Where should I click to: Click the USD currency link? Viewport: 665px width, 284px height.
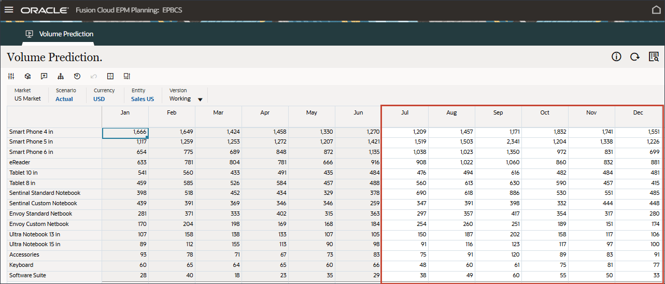tap(99, 99)
